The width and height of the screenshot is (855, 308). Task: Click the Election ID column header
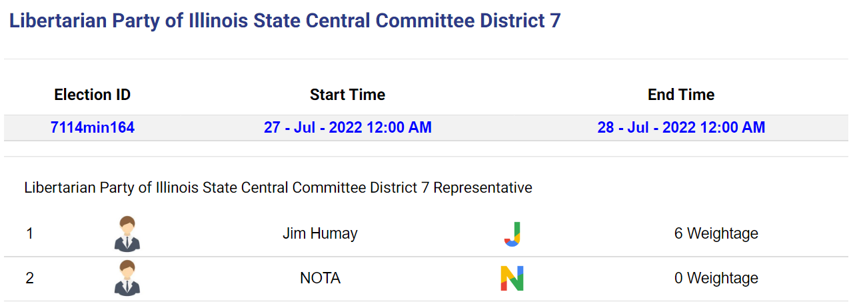[93, 95]
